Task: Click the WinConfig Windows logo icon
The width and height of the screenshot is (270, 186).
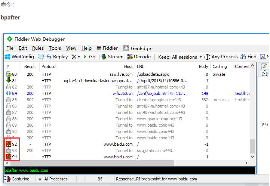Action: [x=7, y=57]
